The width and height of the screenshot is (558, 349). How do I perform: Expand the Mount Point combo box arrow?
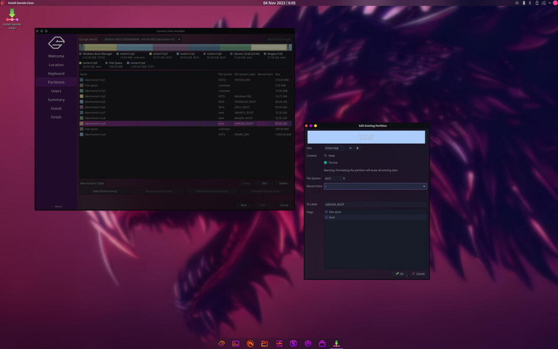(424, 186)
